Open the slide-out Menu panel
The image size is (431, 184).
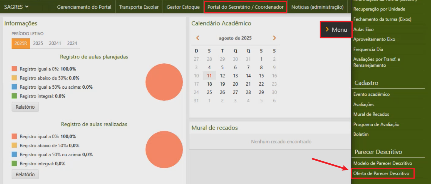336,30
